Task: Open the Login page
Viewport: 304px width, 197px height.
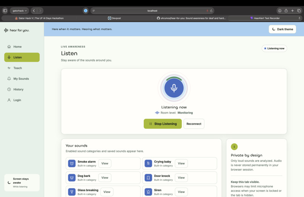Action: [22, 100]
